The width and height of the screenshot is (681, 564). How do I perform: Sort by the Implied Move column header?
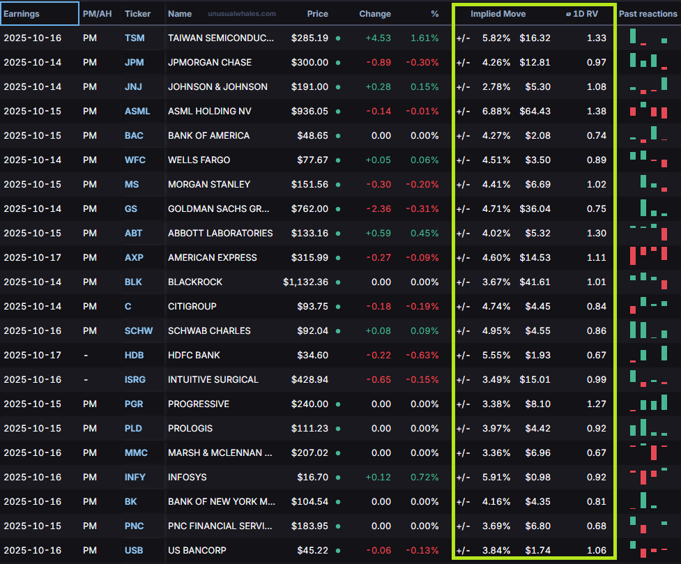[x=498, y=14]
